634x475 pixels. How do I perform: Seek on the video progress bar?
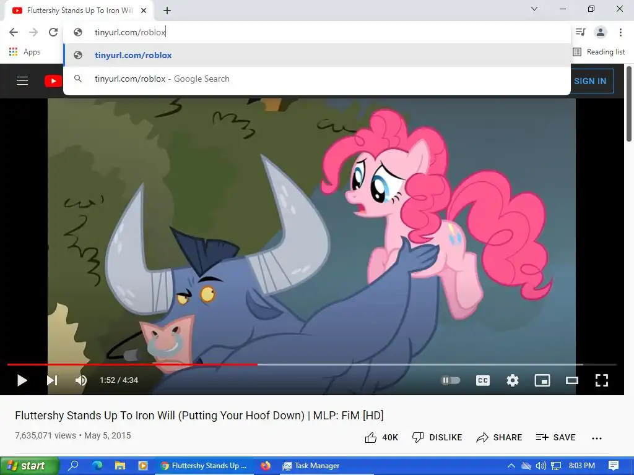312,364
